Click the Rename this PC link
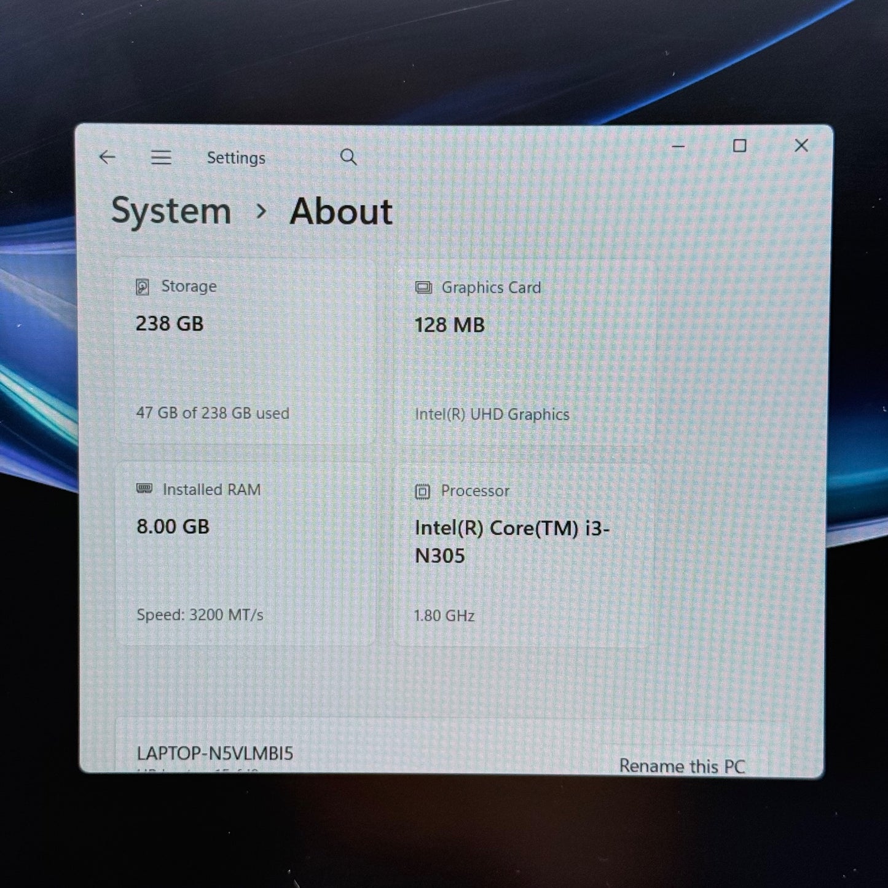This screenshot has width=888, height=888. (683, 766)
